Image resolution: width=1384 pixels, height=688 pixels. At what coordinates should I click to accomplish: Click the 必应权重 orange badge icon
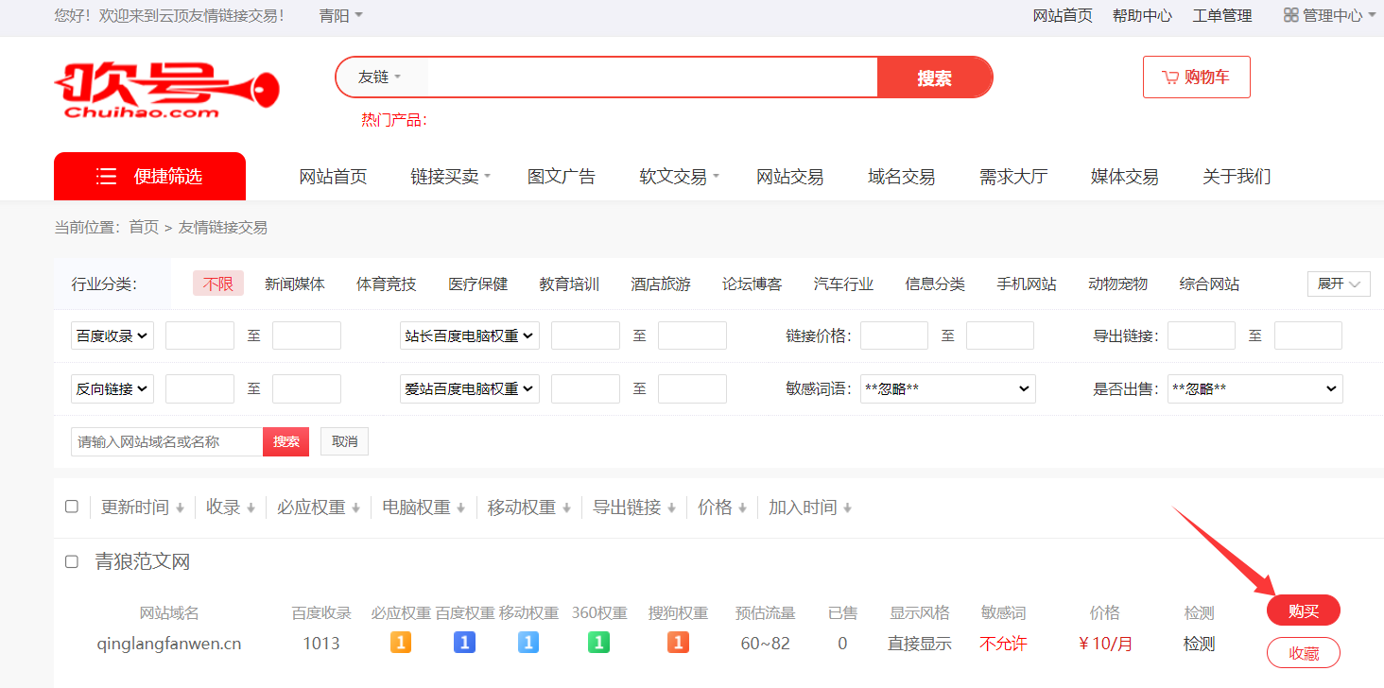coord(401,643)
